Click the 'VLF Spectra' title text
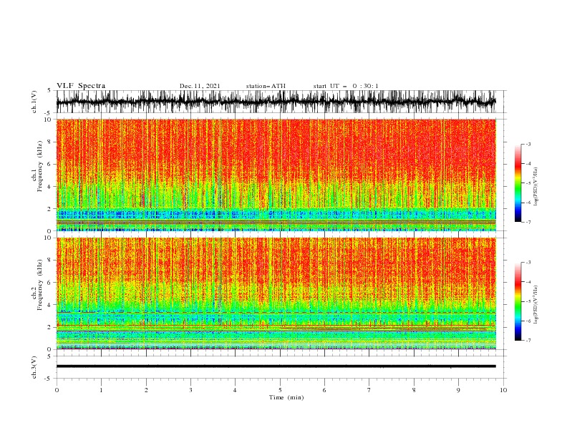 (81, 86)
